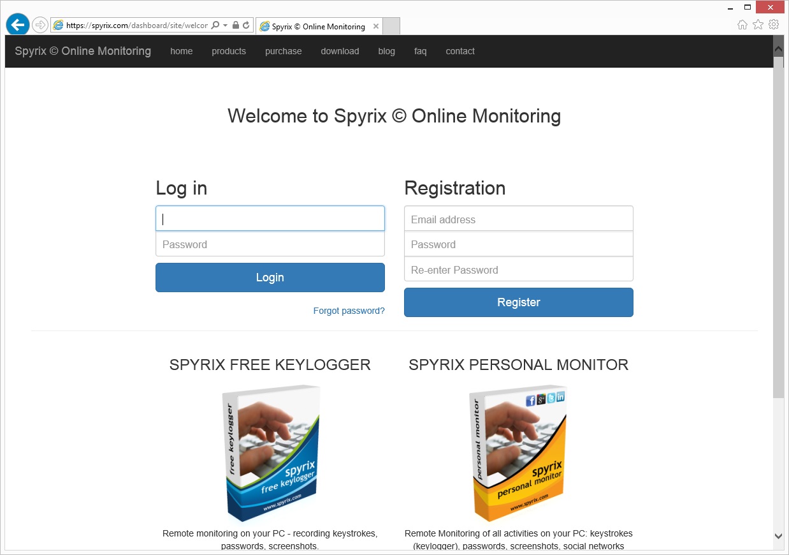Go back with the browser back arrow
Viewport: 789px width, 555px height.
coord(18,25)
